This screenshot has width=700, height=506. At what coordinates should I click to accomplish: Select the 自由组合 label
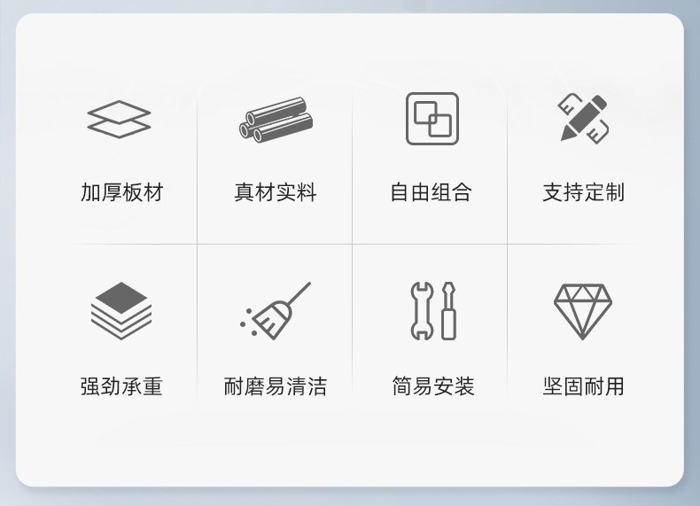coord(431,192)
